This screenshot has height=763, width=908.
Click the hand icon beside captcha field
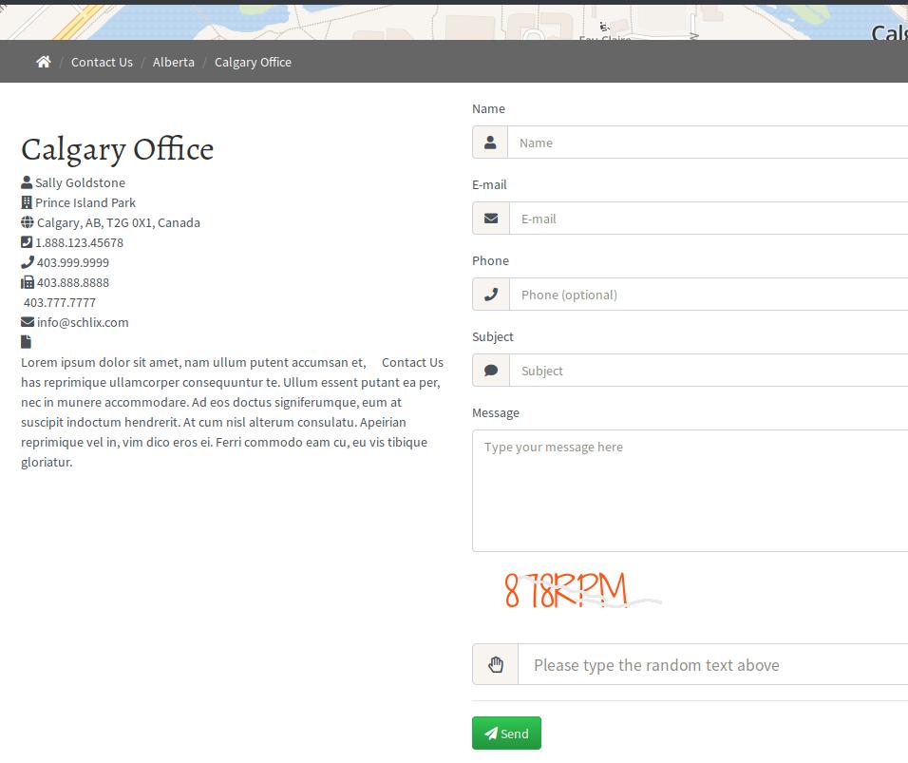[495, 664]
